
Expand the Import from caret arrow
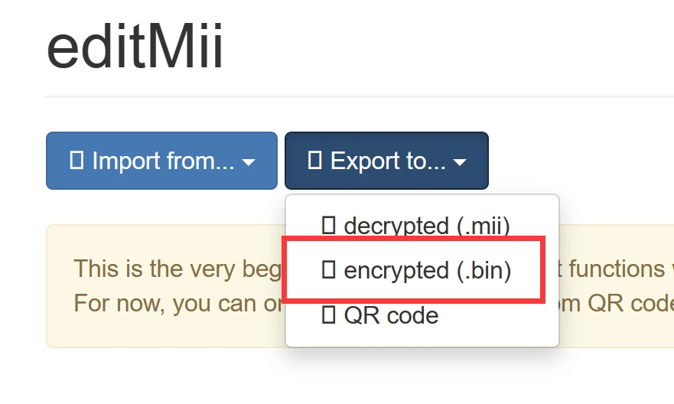[249, 162]
